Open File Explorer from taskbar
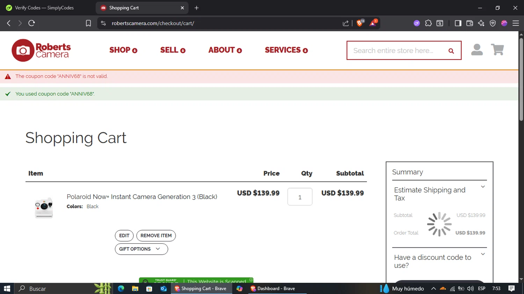This screenshot has height=294, width=524. tap(135, 288)
